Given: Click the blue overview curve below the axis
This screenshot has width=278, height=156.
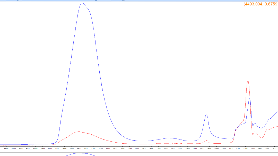Looking at the screenshot, I should tap(80, 153).
